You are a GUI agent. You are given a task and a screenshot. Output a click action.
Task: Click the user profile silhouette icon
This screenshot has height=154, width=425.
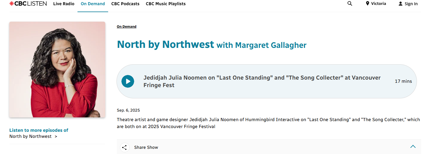point(400,4)
